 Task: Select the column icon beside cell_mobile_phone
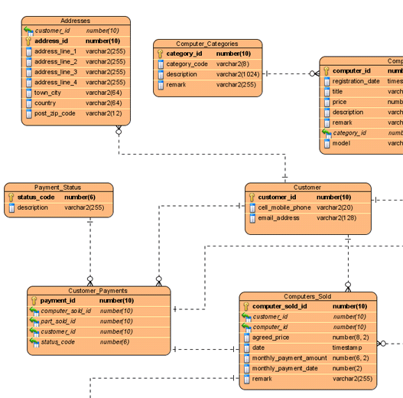pos(252,207)
